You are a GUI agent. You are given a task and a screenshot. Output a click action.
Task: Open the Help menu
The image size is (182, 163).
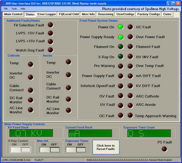23,9
